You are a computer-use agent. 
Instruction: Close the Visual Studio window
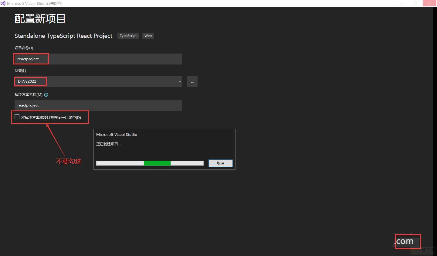click(x=429, y=3)
